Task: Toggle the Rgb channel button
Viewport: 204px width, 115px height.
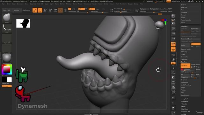Action: (82, 9)
